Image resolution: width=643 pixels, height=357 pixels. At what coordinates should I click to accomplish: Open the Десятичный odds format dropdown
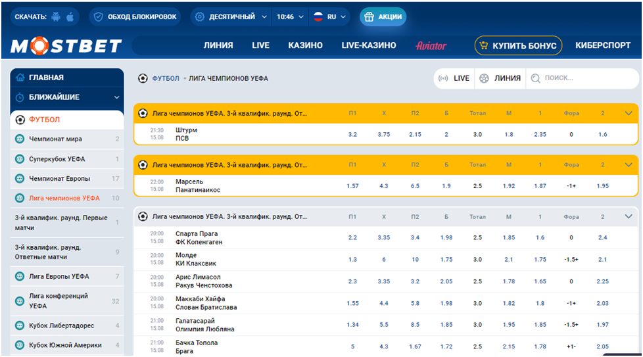tap(231, 17)
